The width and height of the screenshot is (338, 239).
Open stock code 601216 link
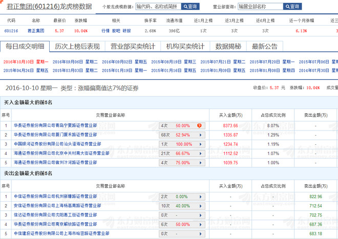pyautogui.click(x=11, y=31)
